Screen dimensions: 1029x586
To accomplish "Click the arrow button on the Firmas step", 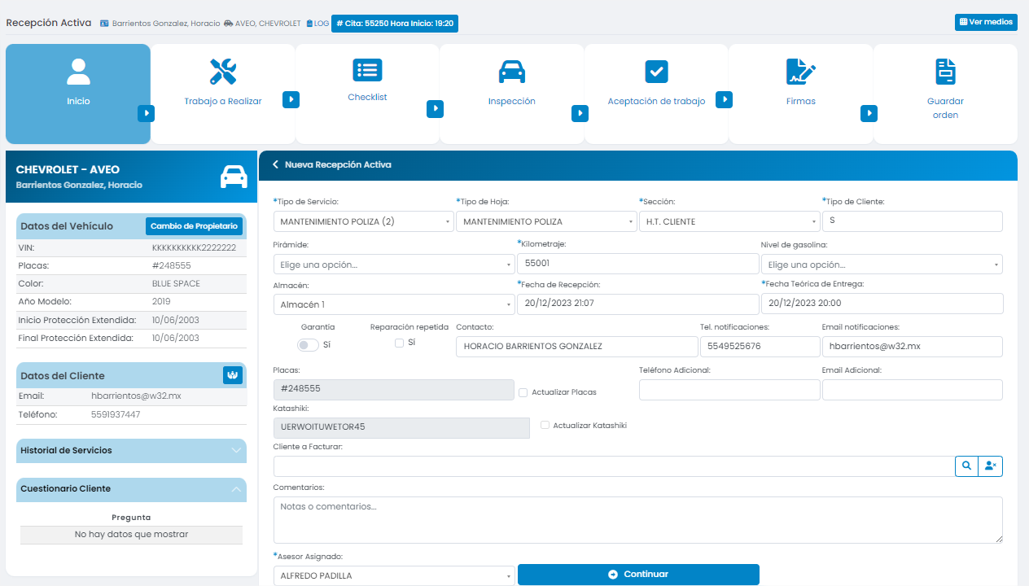I will tap(869, 113).
